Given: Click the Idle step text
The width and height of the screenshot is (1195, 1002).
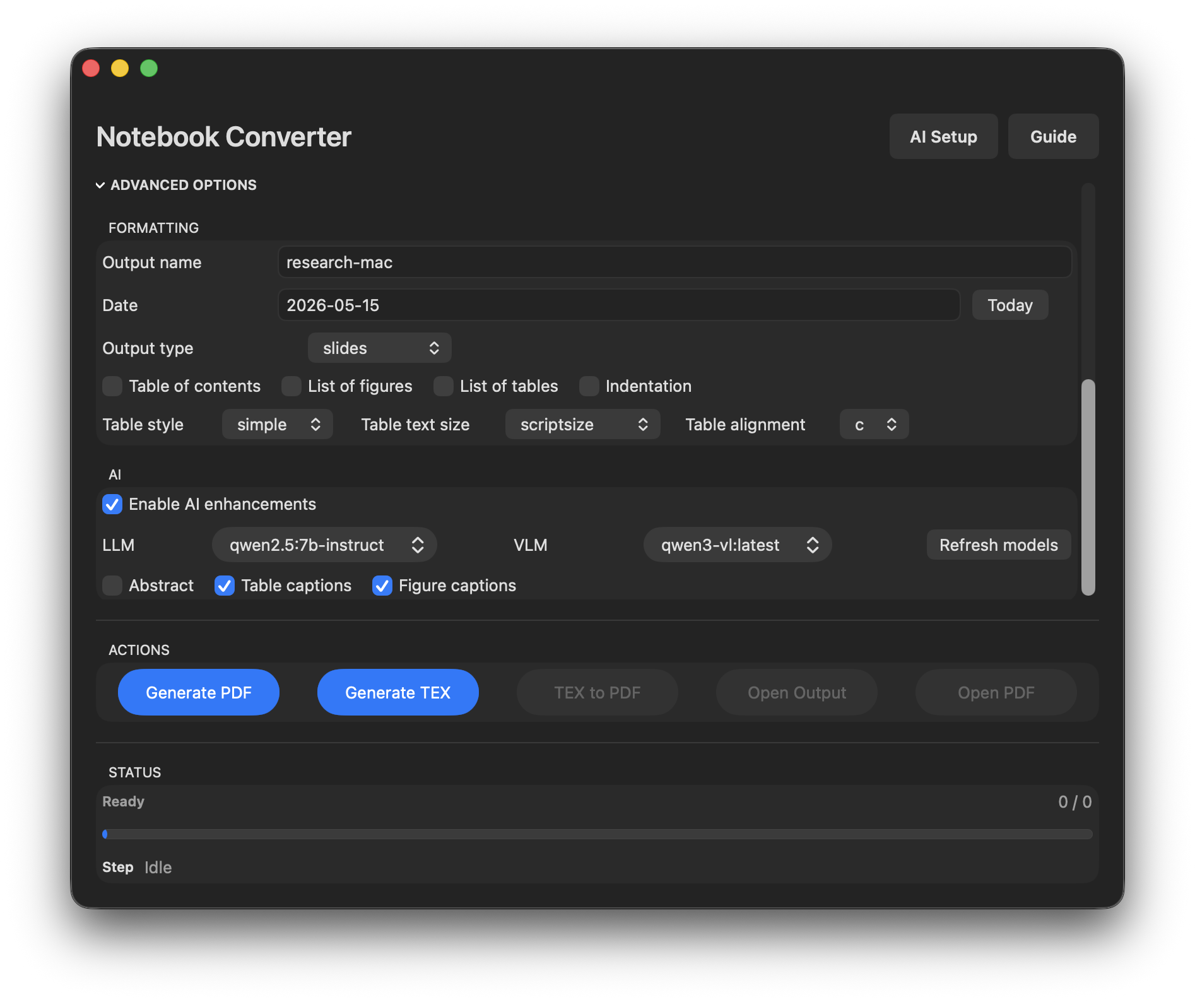Looking at the screenshot, I should [x=158, y=867].
